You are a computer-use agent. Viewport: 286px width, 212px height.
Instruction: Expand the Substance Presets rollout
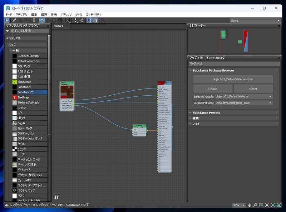(x=206, y=112)
